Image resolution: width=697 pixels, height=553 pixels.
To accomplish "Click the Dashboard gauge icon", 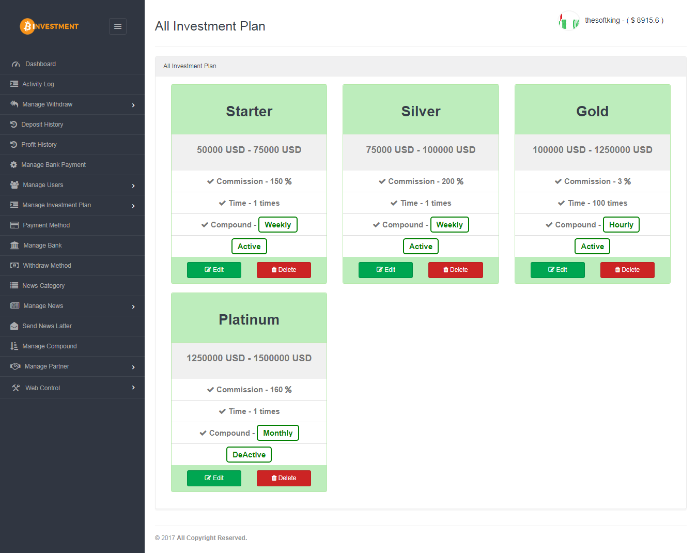I will pos(16,64).
